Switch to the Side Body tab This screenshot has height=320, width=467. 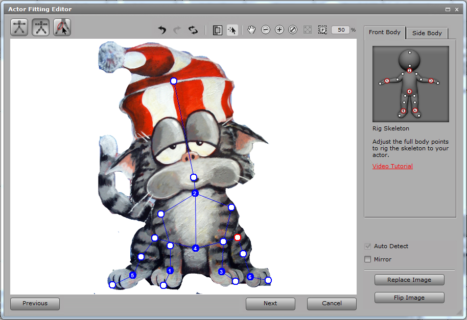pos(427,33)
